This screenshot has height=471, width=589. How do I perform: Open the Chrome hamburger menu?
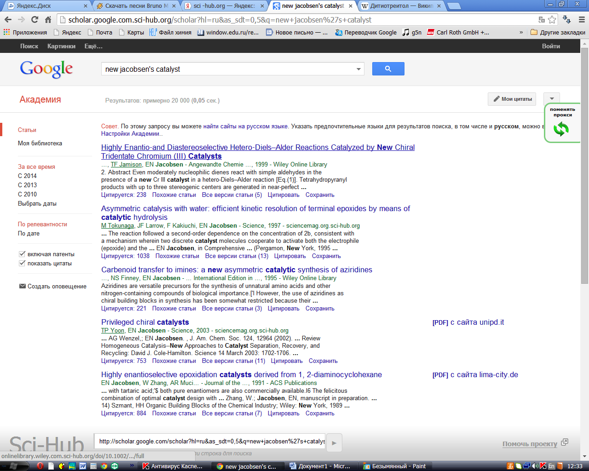pyautogui.click(x=582, y=20)
